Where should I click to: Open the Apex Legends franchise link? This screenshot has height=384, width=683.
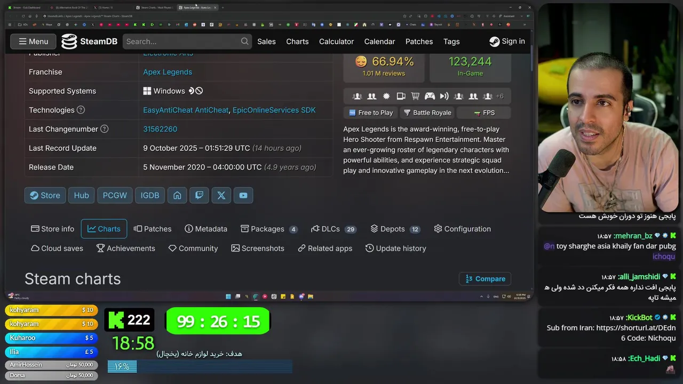click(x=168, y=72)
